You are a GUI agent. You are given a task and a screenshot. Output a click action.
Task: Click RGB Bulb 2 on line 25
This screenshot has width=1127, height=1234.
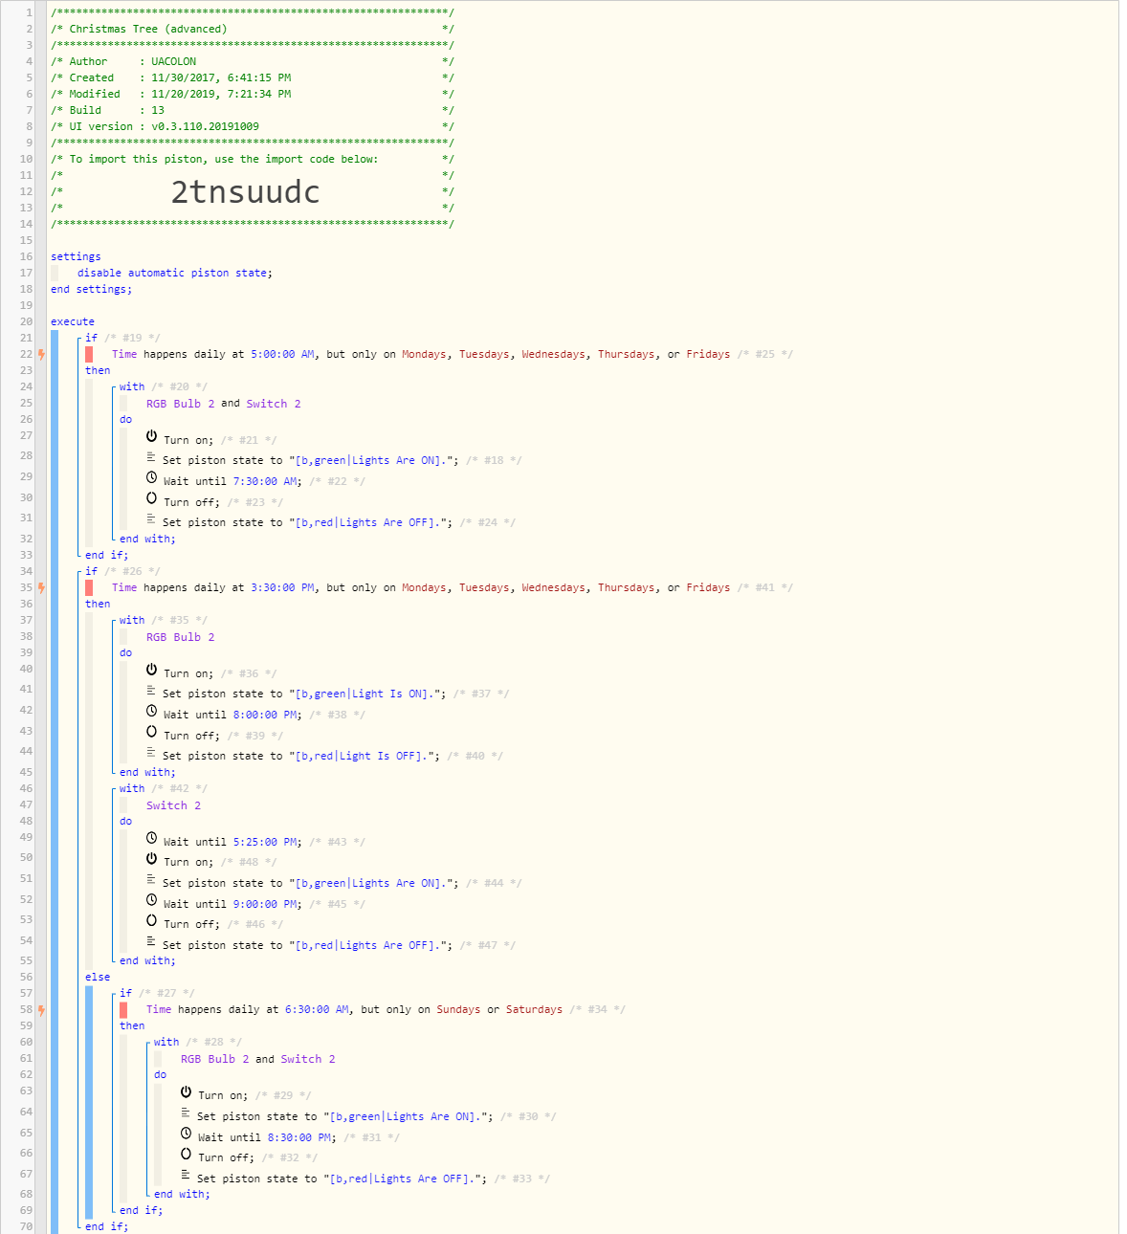(180, 404)
